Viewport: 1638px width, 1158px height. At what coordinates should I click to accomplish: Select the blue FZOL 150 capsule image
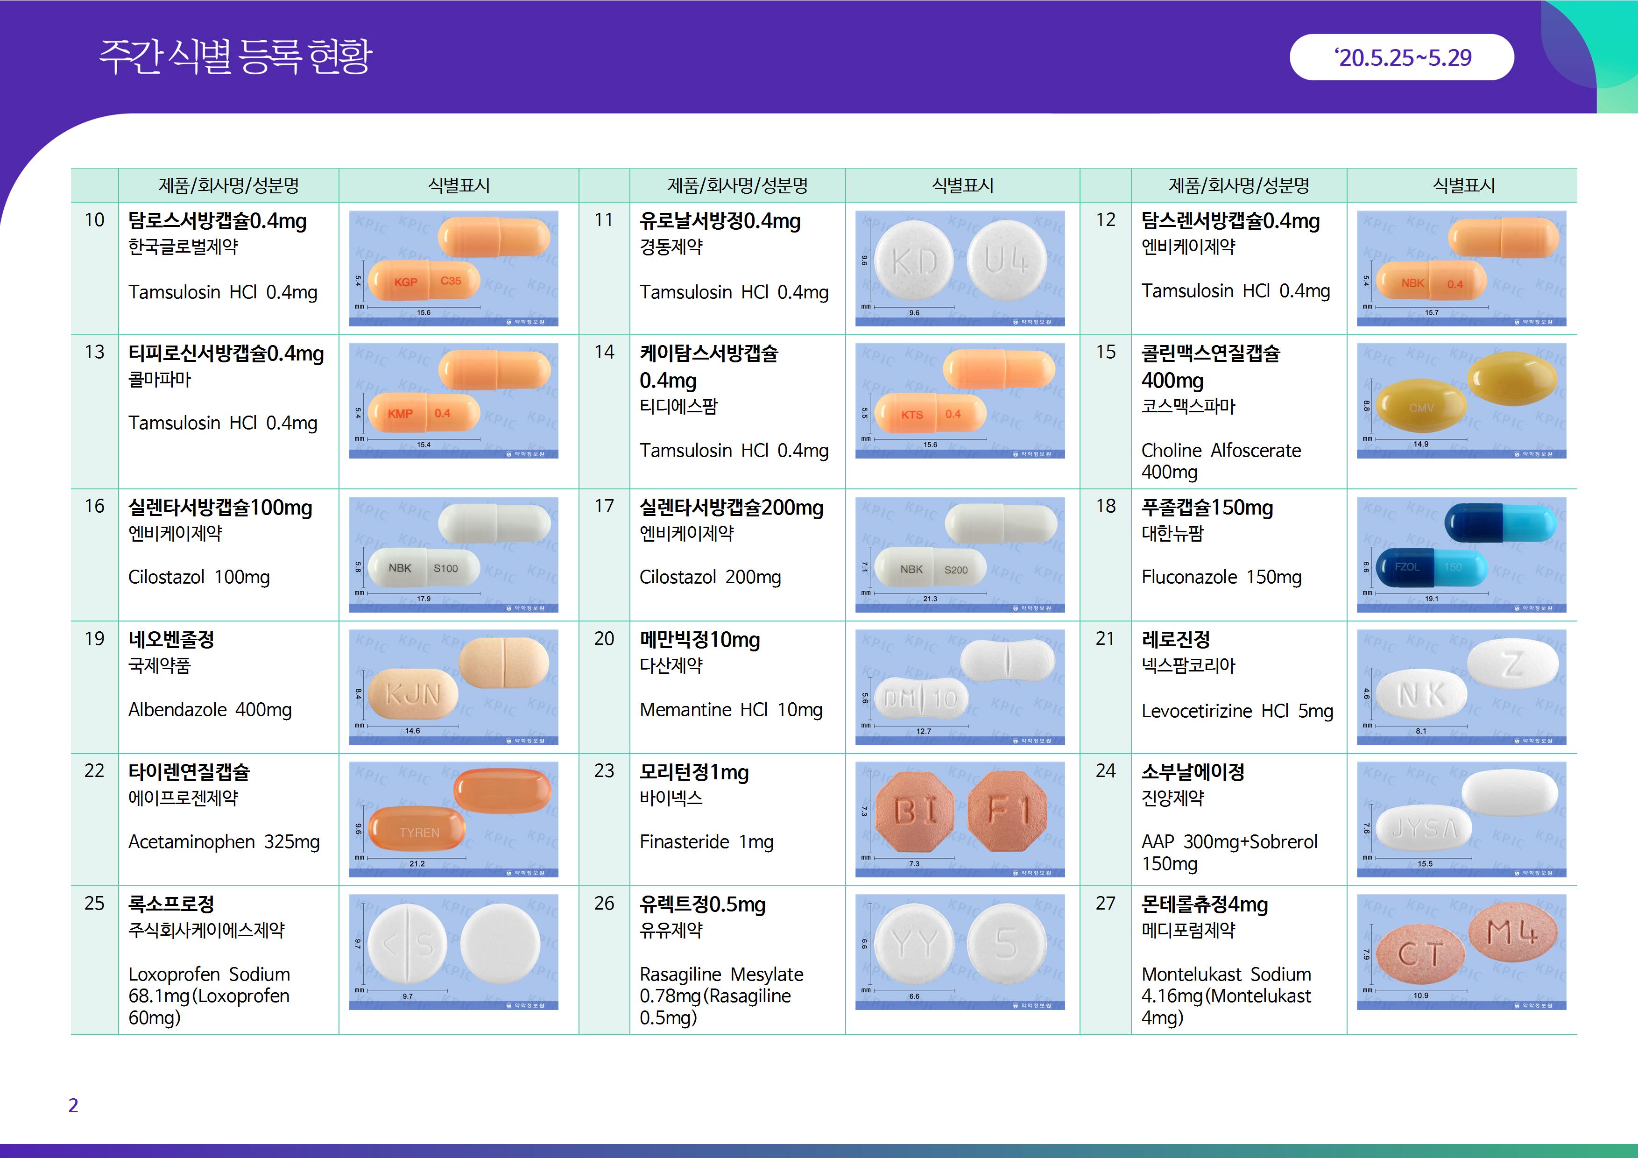pyautogui.click(x=1461, y=554)
